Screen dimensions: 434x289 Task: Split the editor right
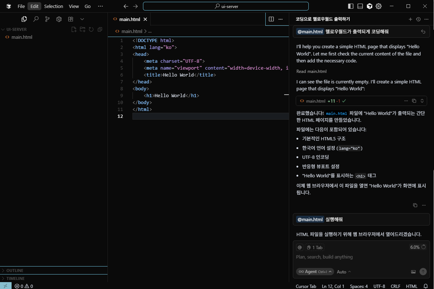pyautogui.click(x=271, y=19)
